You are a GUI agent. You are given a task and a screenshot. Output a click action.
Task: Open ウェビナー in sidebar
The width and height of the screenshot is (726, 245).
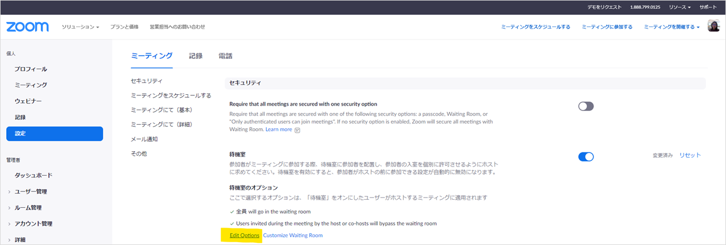pos(28,101)
